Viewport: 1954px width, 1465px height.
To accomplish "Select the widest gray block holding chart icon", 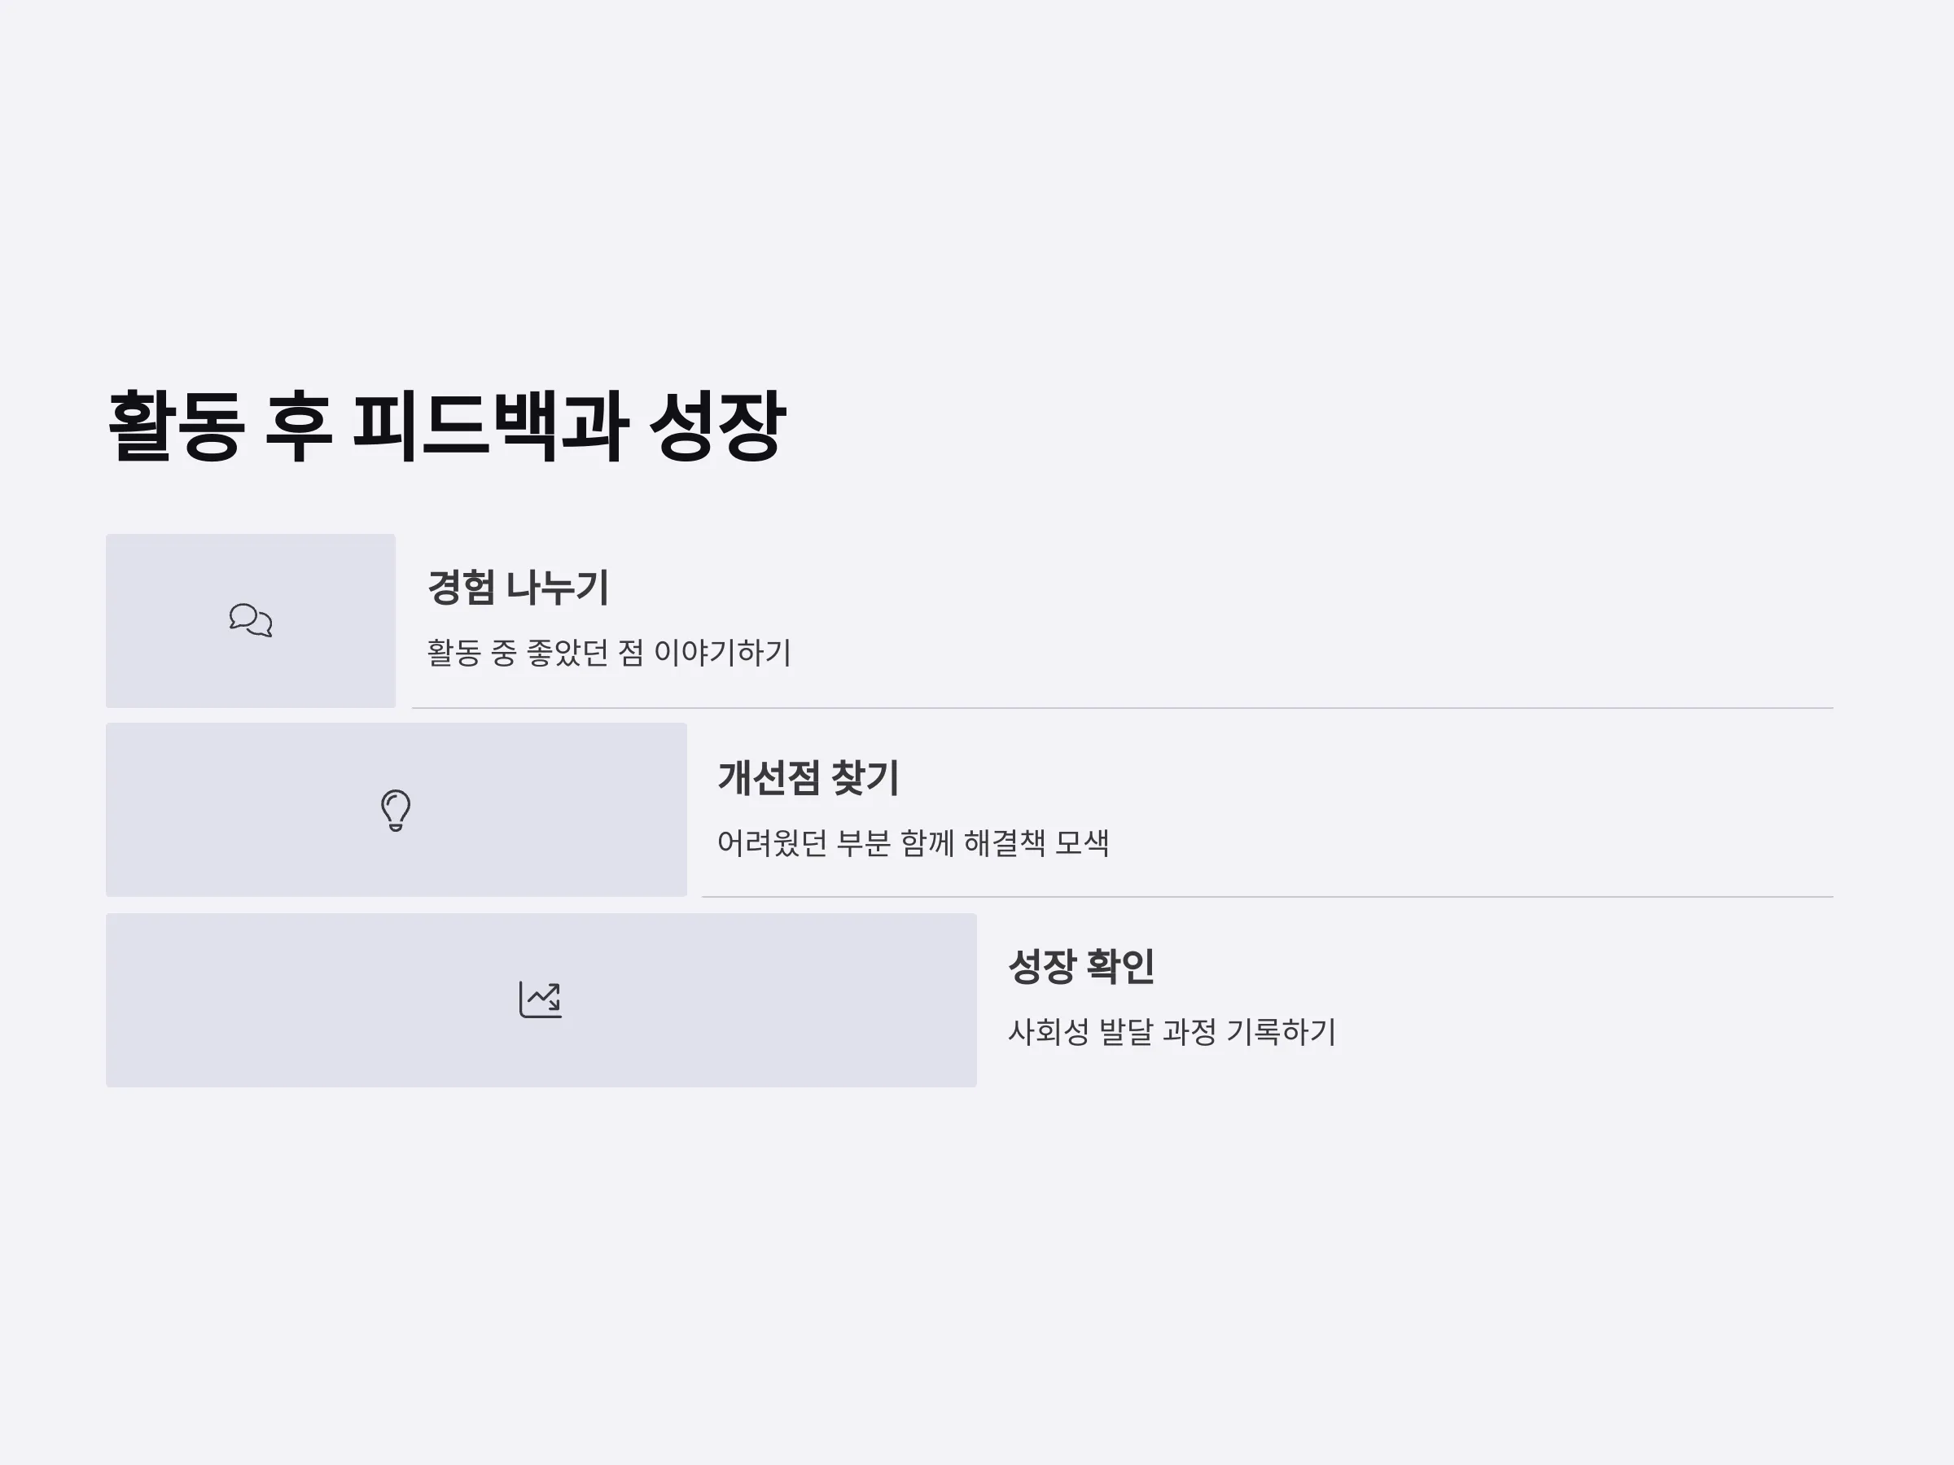I will point(541,1000).
